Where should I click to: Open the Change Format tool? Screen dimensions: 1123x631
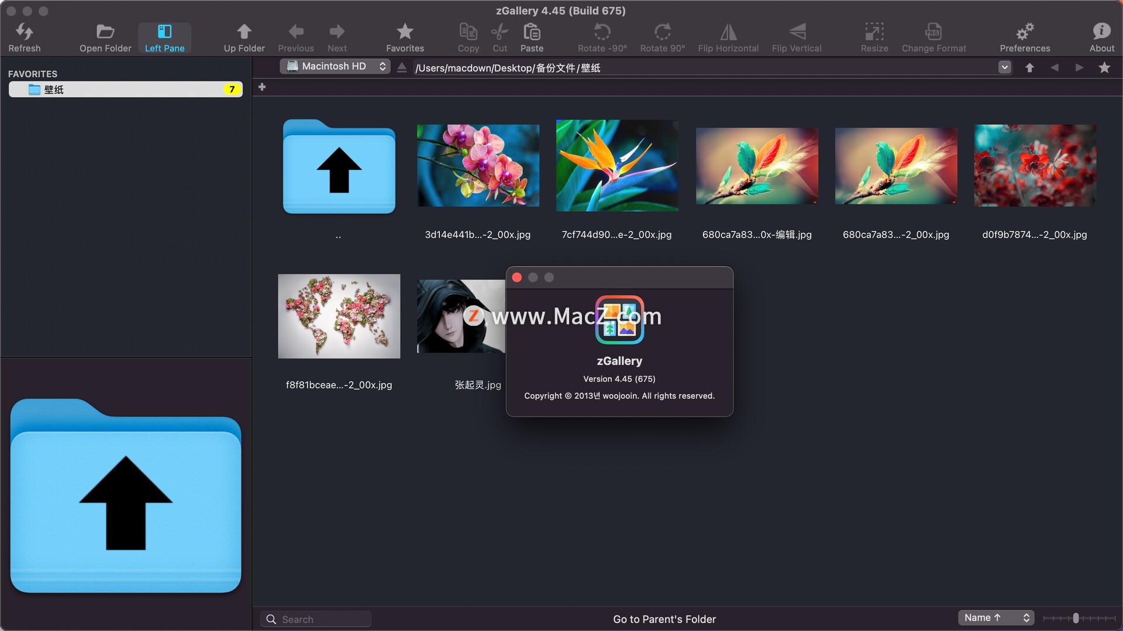[933, 37]
